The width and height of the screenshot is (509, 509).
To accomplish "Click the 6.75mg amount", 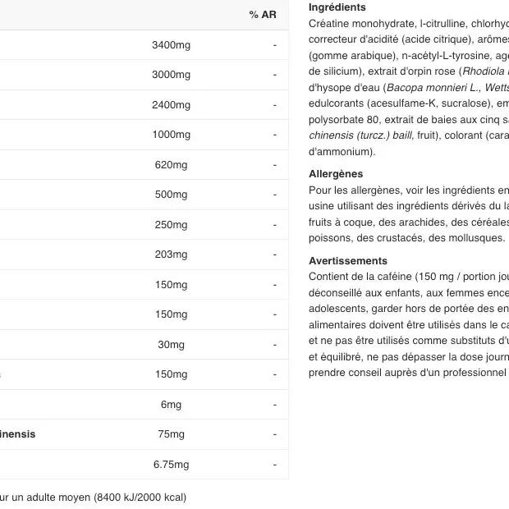I will 171,465.
